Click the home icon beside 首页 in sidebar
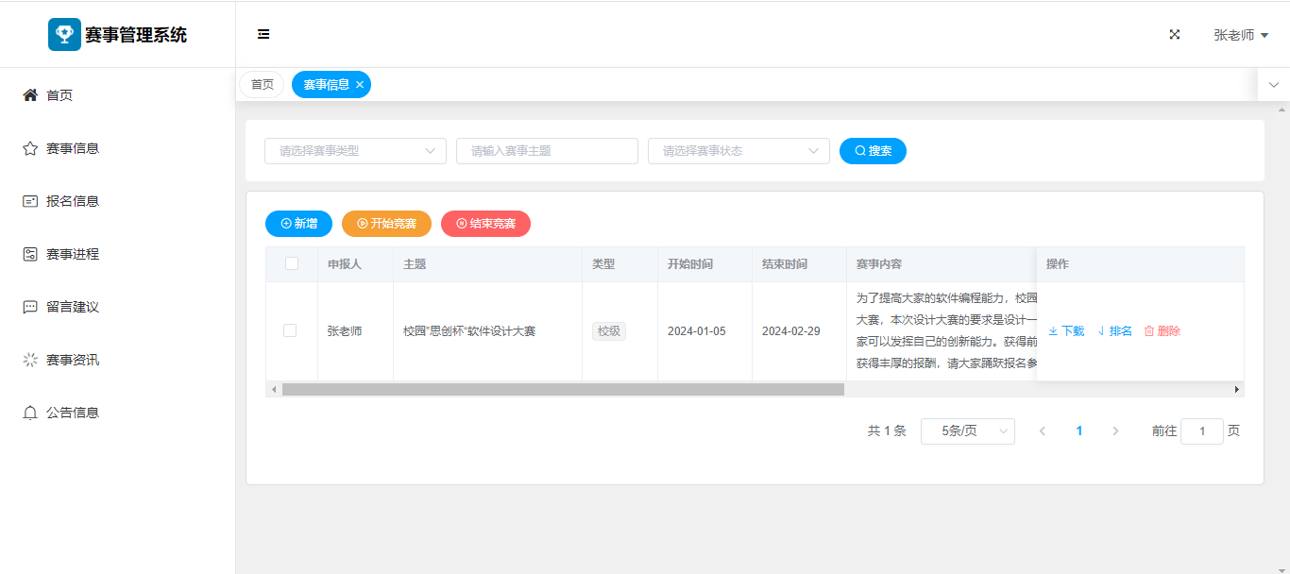 tap(30, 95)
